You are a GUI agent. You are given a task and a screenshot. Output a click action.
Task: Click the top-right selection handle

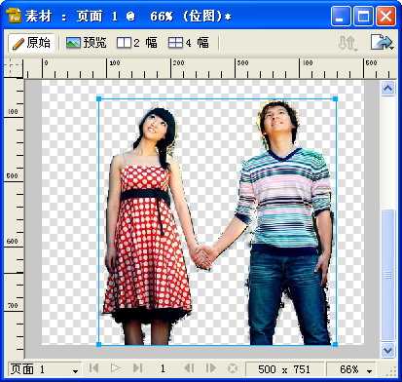pos(335,98)
